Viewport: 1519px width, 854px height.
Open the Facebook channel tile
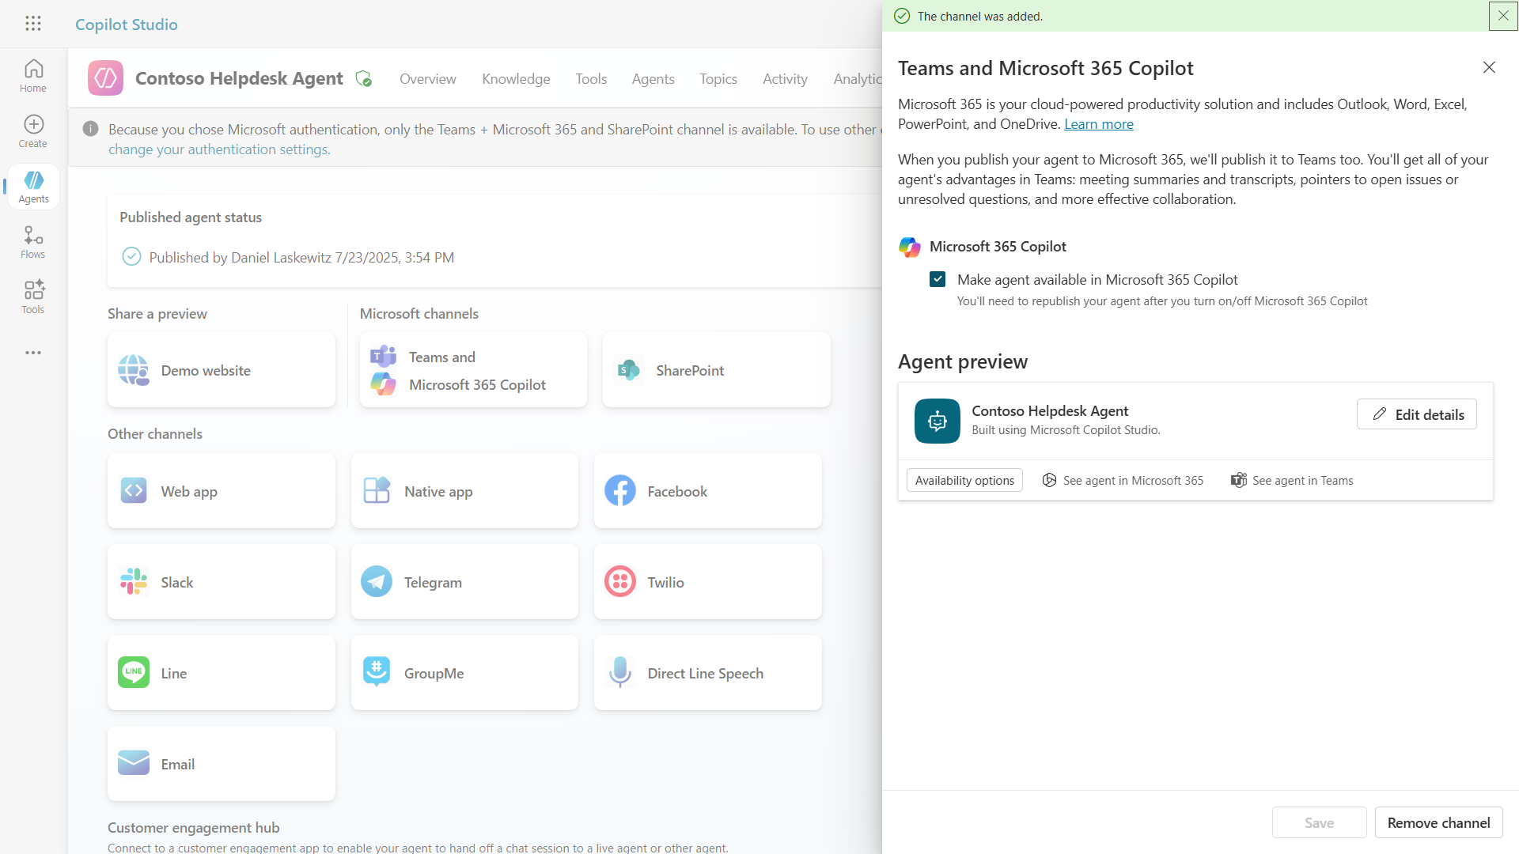pyautogui.click(x=707, y=491)
